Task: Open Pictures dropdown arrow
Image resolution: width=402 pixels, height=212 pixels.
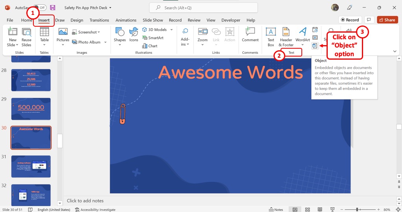Action: tap(63, 45)
